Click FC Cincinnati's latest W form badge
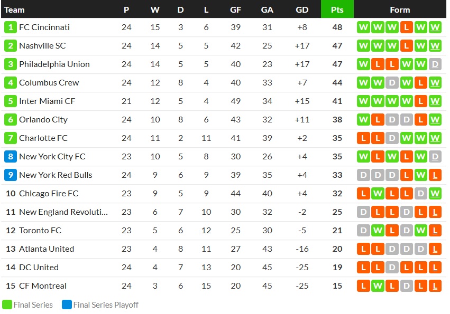Screen dimensions: 450x314 click(x=435, y=27)
